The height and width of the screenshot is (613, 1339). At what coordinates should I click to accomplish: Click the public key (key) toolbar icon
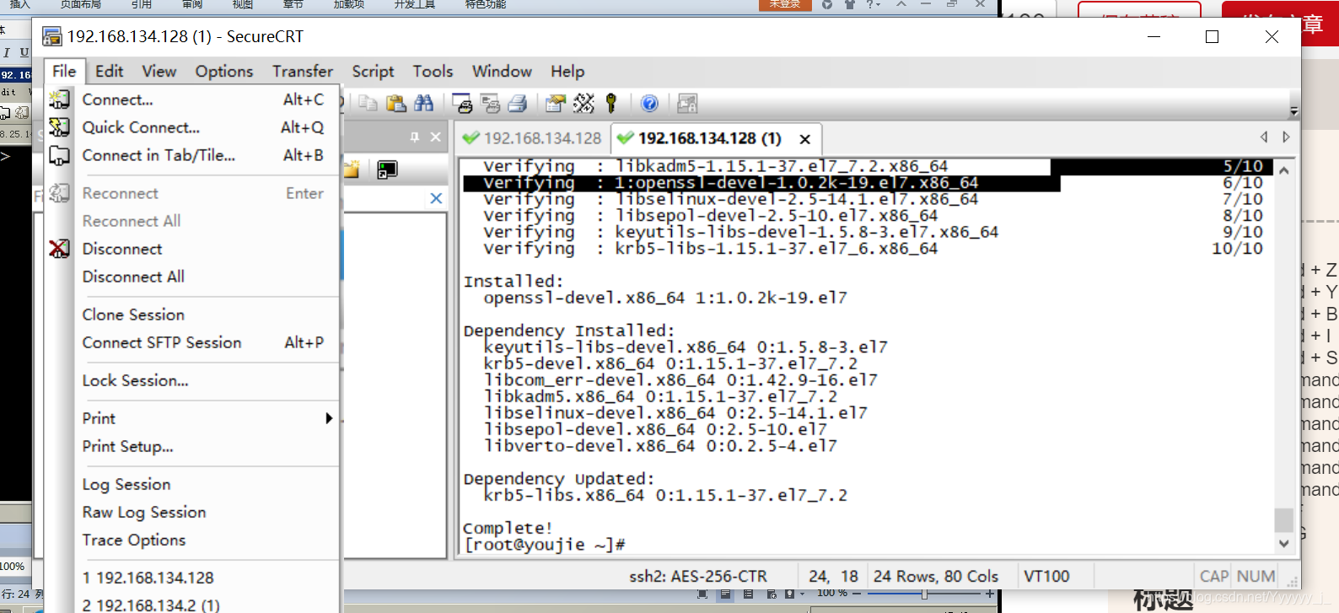(x=611, y=103)
